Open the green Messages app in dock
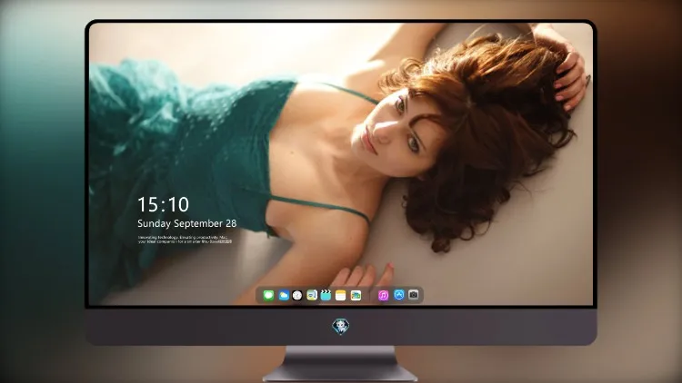The image size is (682, 383). click(x=268, y=296)
